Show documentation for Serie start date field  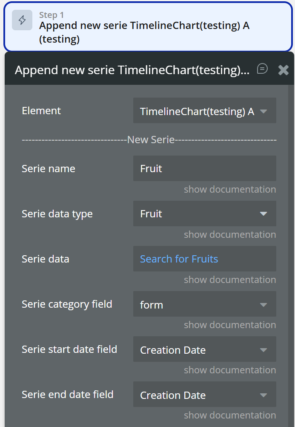230,370
